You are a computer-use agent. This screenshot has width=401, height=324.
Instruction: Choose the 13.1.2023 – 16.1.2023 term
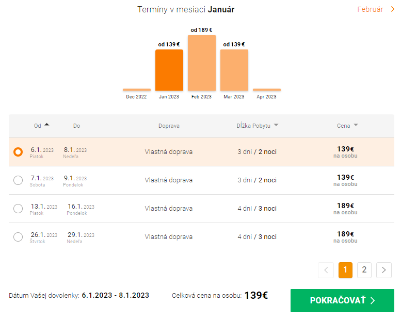18,209
